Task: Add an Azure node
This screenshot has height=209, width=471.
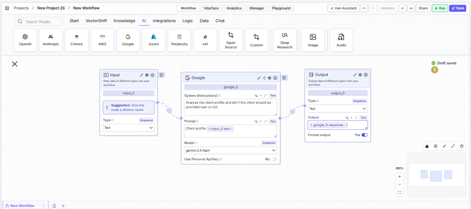Action: 154,40
